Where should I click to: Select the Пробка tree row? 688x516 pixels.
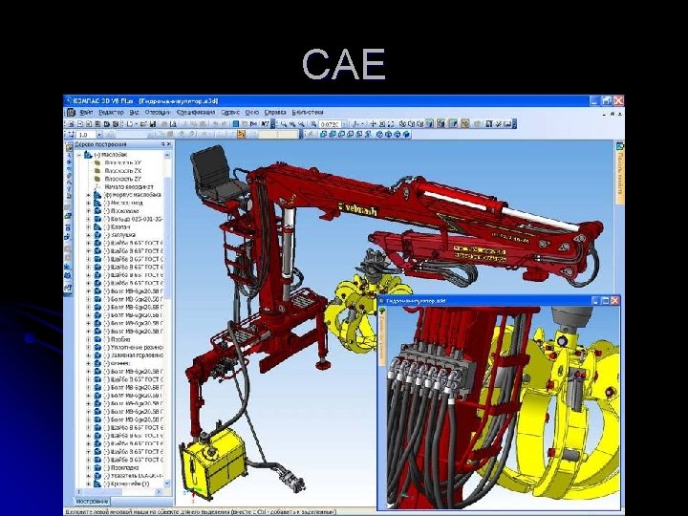(x=117, y=339)
